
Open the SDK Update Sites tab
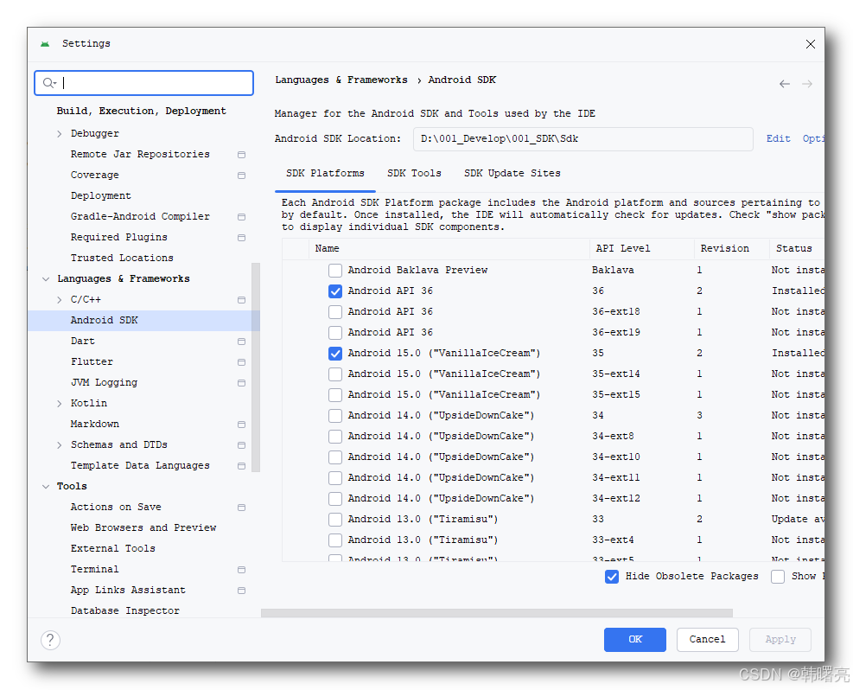click(x=512, y=173)
